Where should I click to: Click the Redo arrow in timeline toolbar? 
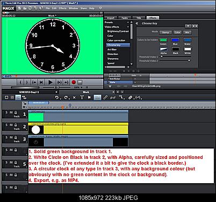point(66,97)
